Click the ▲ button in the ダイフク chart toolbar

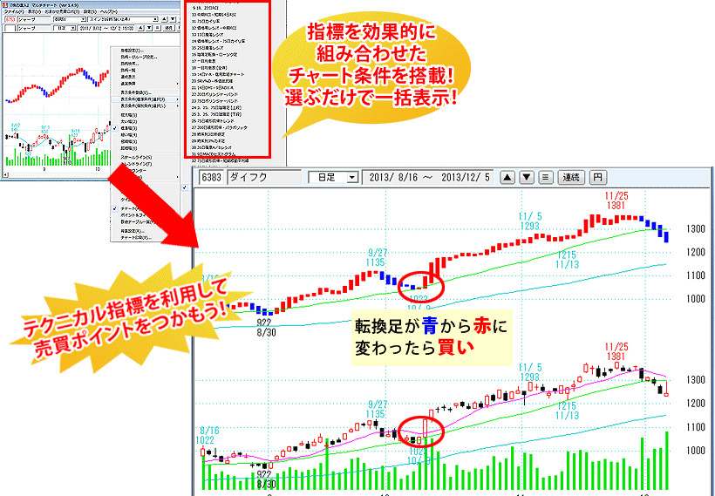tap(507, 177)
